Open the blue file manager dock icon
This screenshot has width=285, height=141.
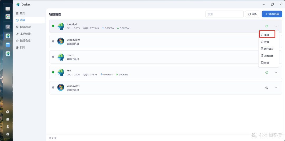(8, 45)
